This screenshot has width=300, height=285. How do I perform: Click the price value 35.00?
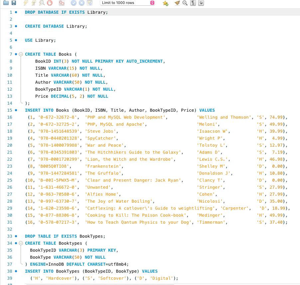click(276, 201)
